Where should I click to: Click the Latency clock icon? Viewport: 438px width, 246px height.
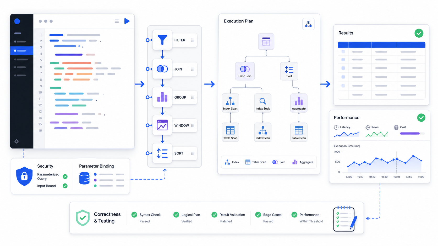(x=336, y=127)
